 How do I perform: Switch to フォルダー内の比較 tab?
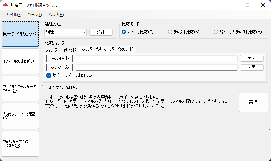[61, 50]
